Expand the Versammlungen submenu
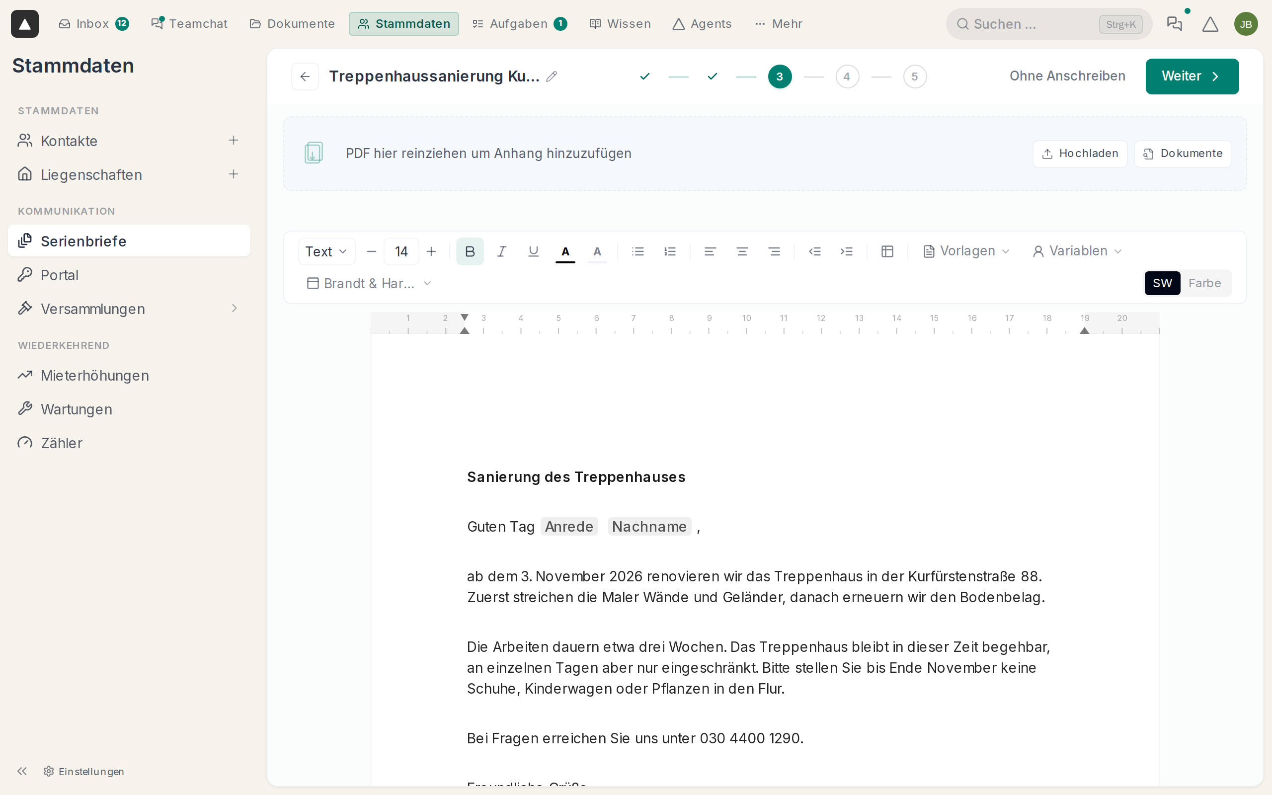Screen dimensions: 1272x795 pos(235,309)
